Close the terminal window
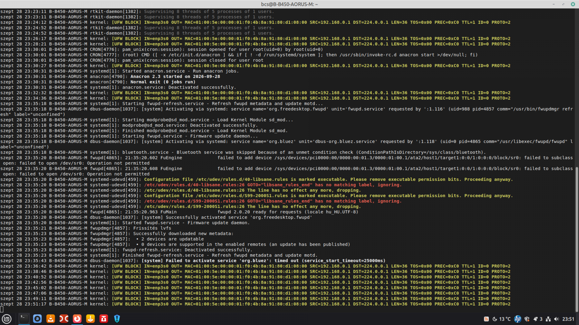Screen dimensions: 579x325 pyautogui.click(x=573, y=4)
